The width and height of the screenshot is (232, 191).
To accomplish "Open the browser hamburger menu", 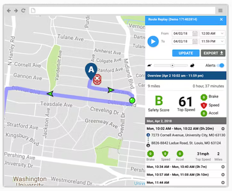I will 220,11.
